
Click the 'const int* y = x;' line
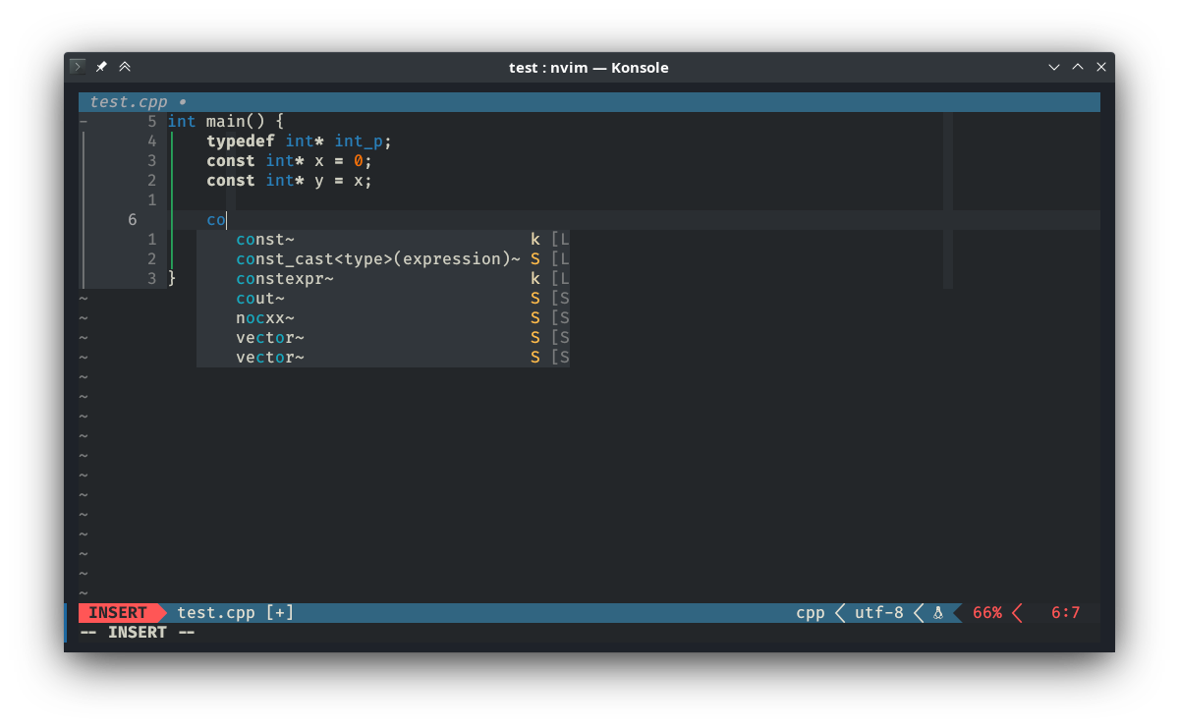(x=290, y=181)
